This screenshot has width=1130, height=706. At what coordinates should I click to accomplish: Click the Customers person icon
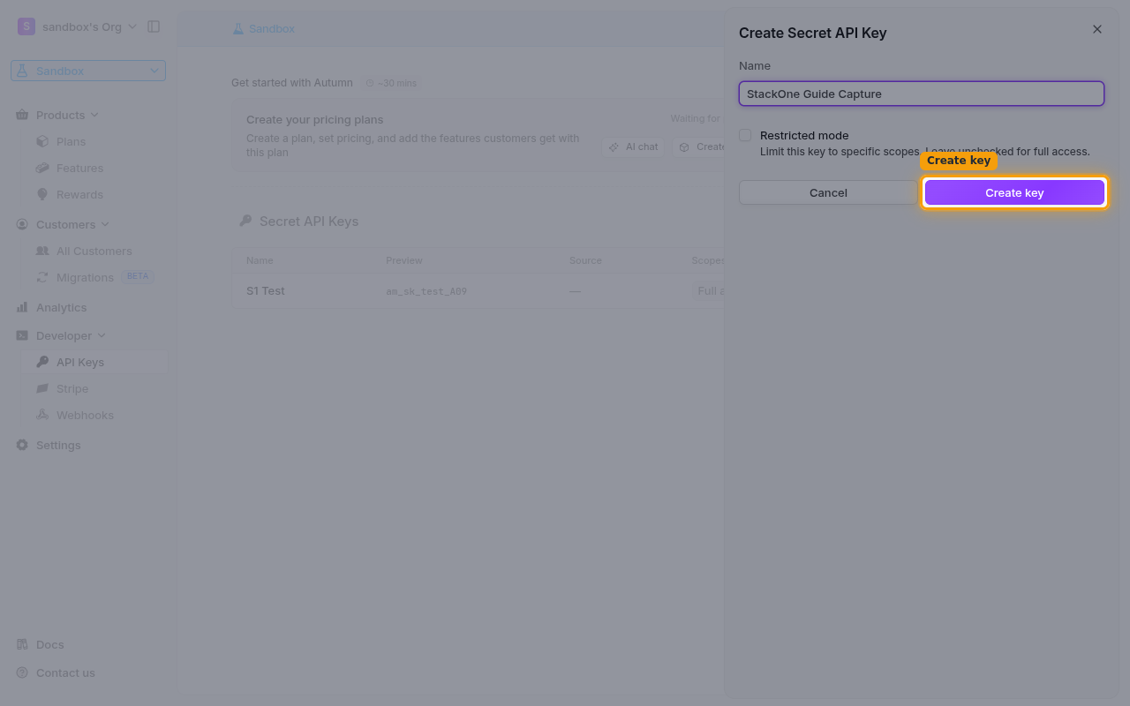coord(22,224)
